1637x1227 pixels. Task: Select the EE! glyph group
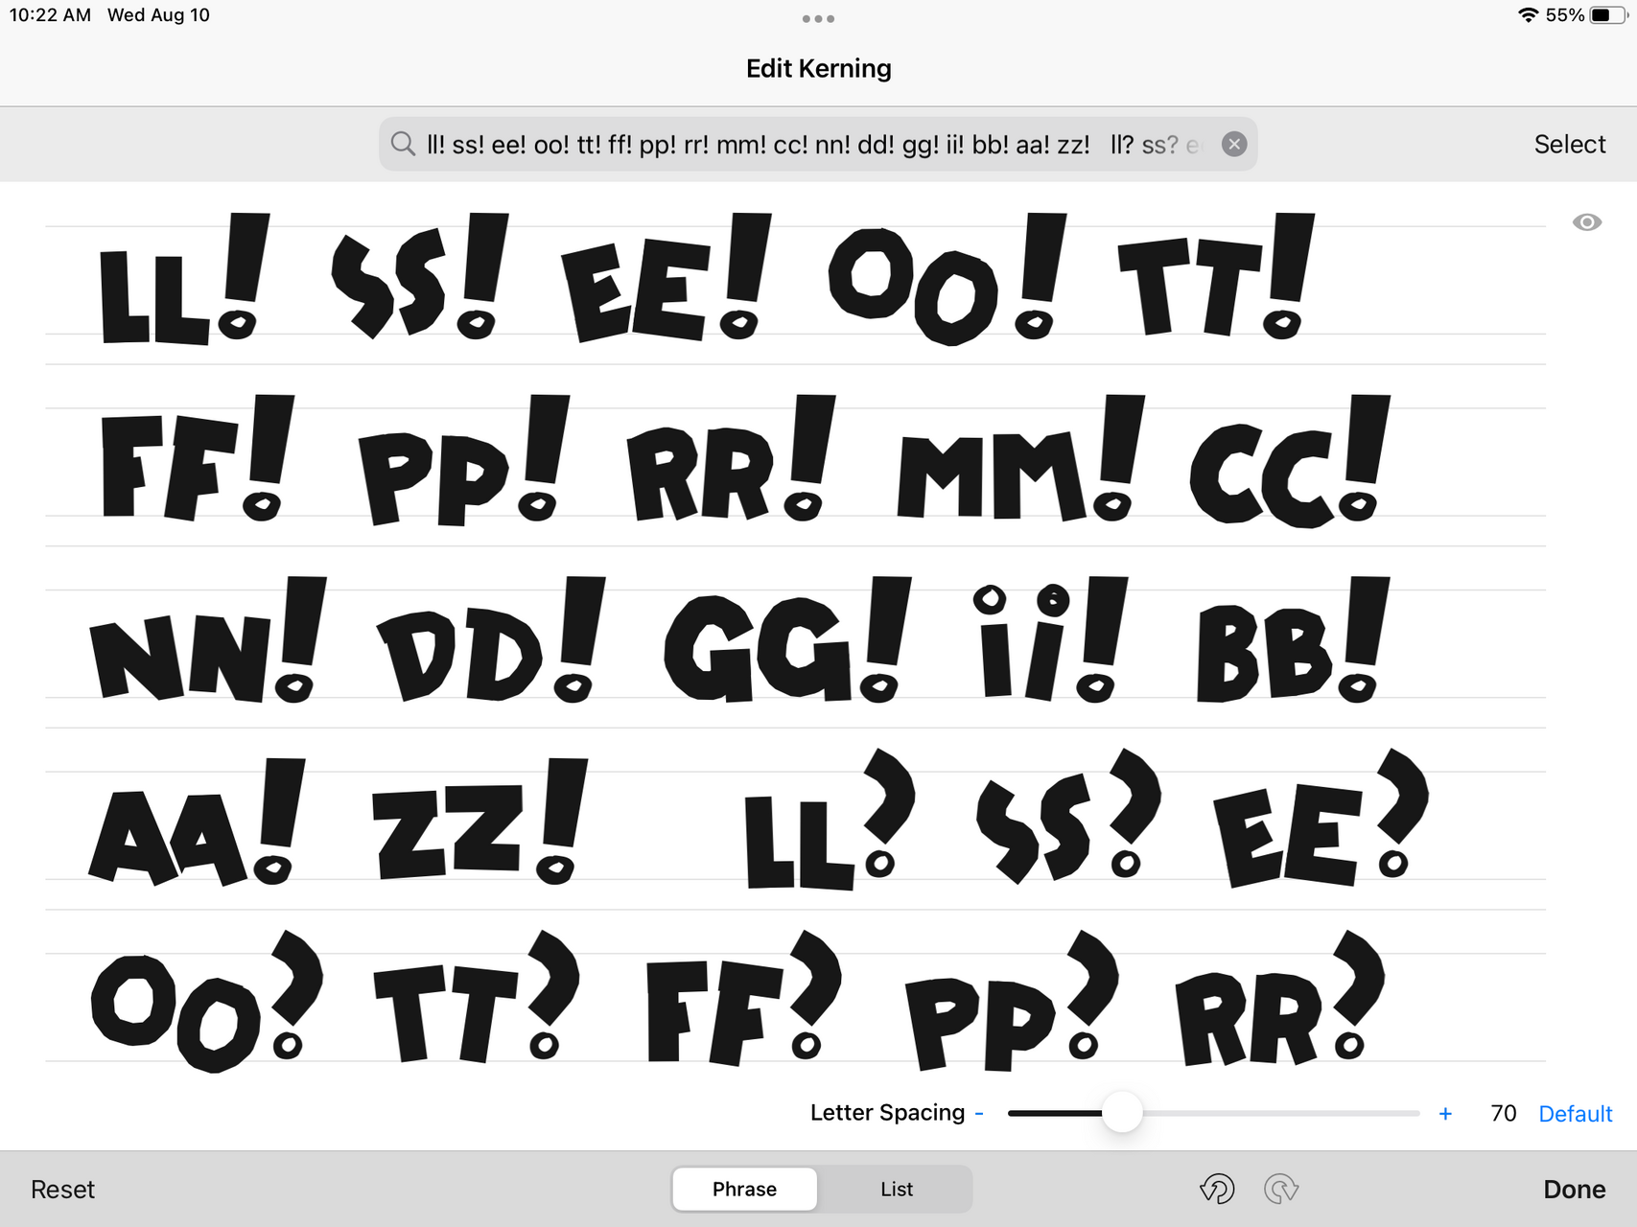666,278
